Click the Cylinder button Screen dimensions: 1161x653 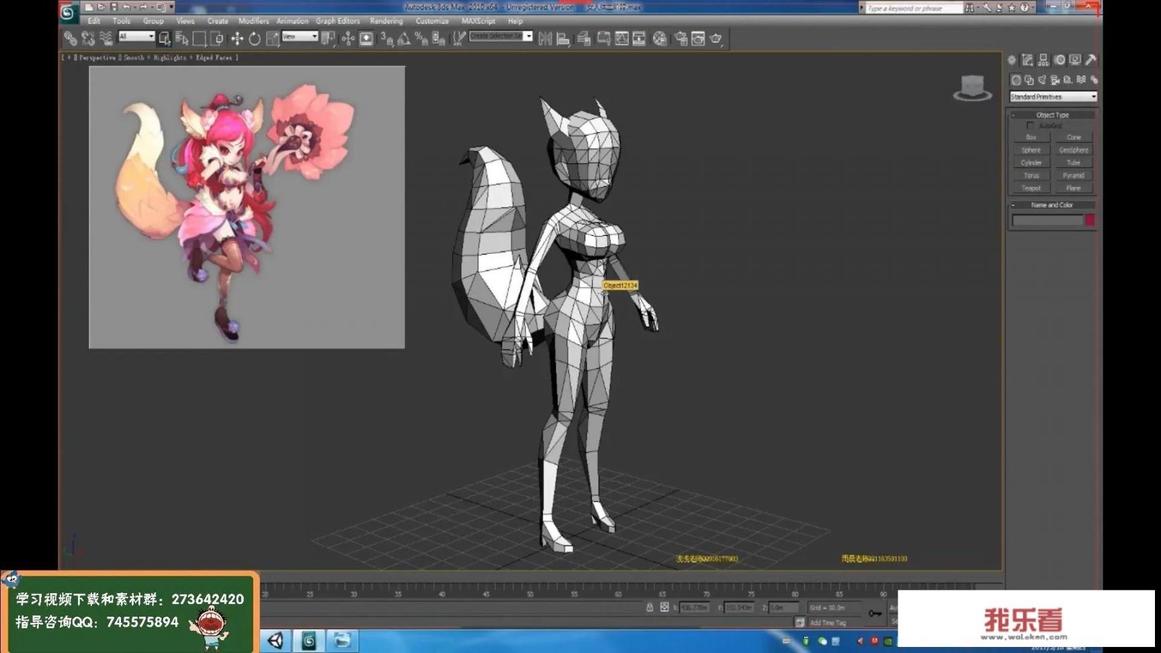click(1031, 163)
